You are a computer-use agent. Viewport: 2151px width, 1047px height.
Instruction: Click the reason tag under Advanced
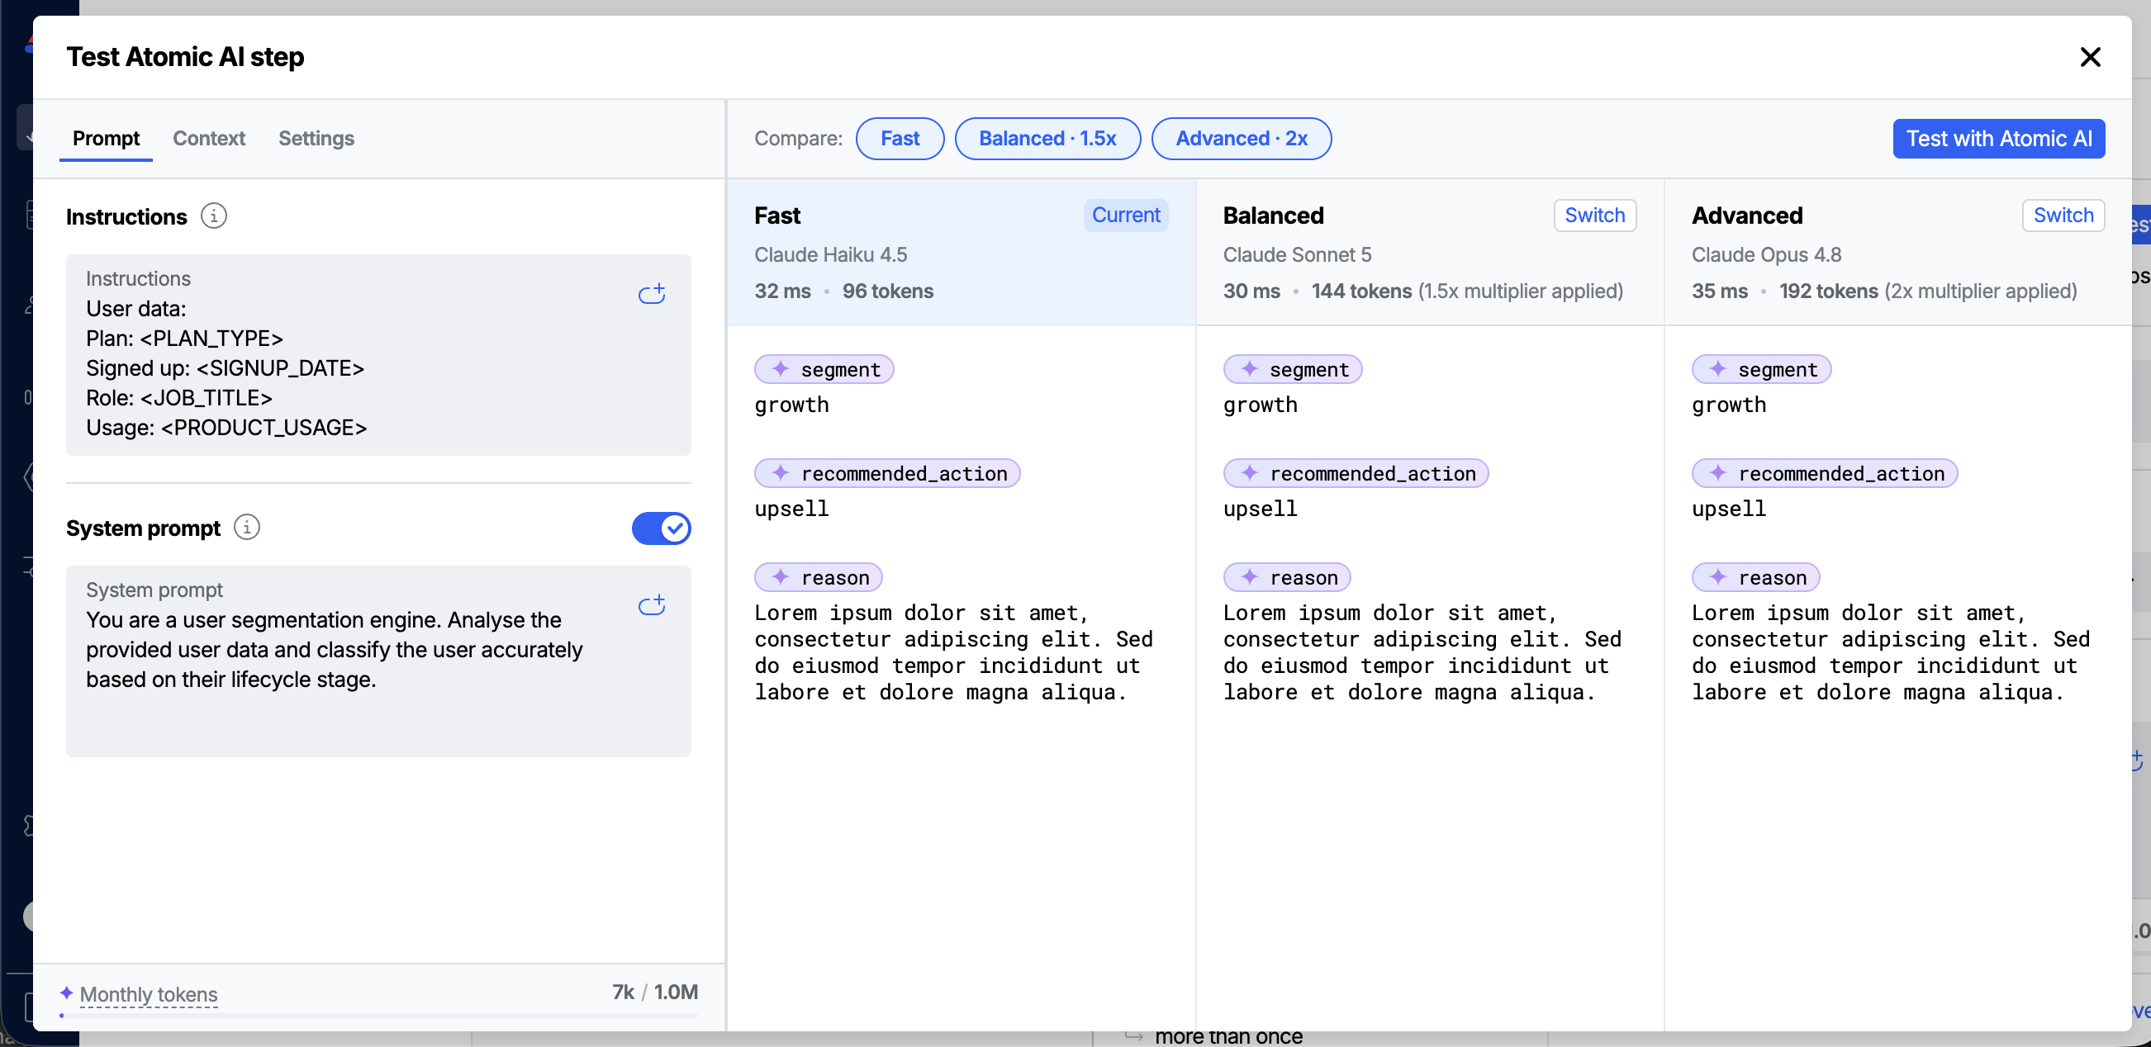pos(1755,577)
